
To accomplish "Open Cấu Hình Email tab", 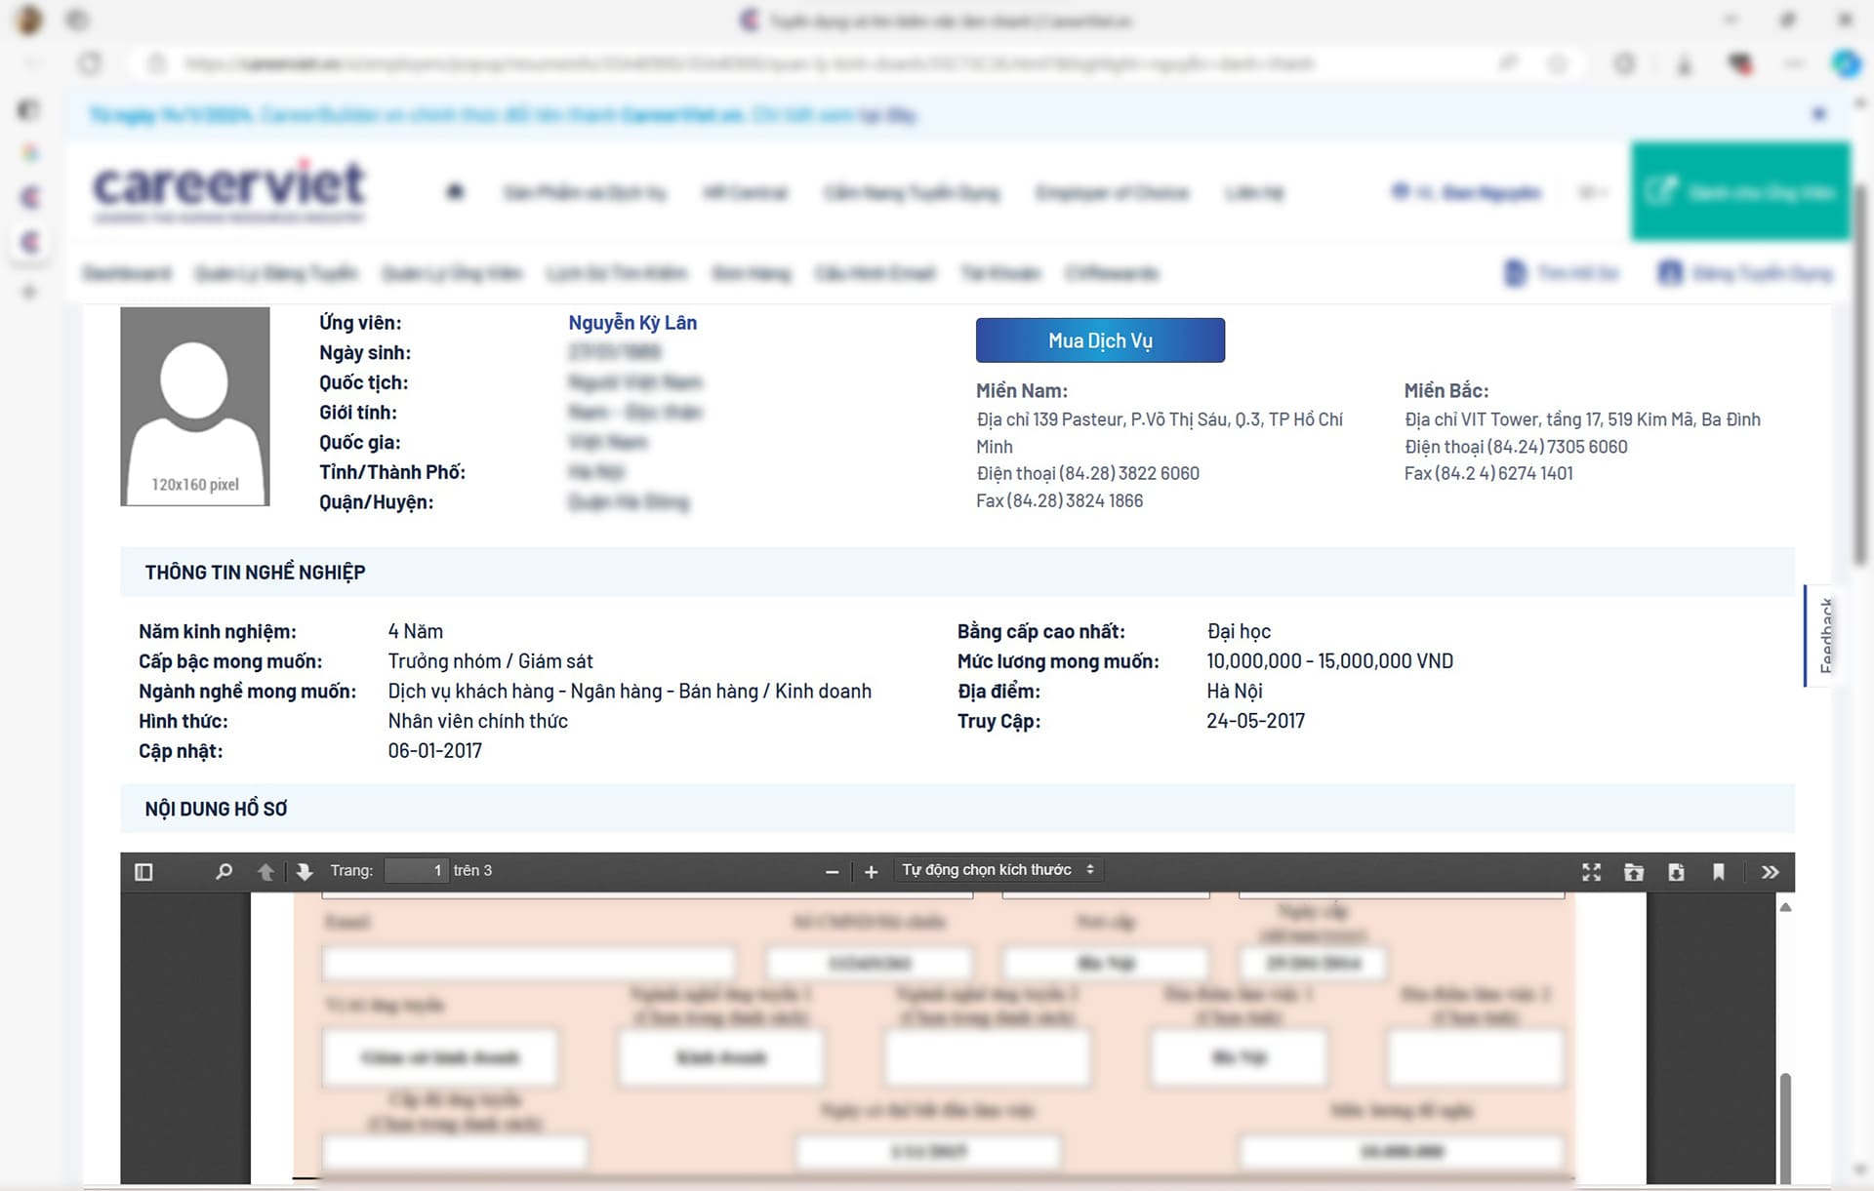I will [x=876, y=273].
